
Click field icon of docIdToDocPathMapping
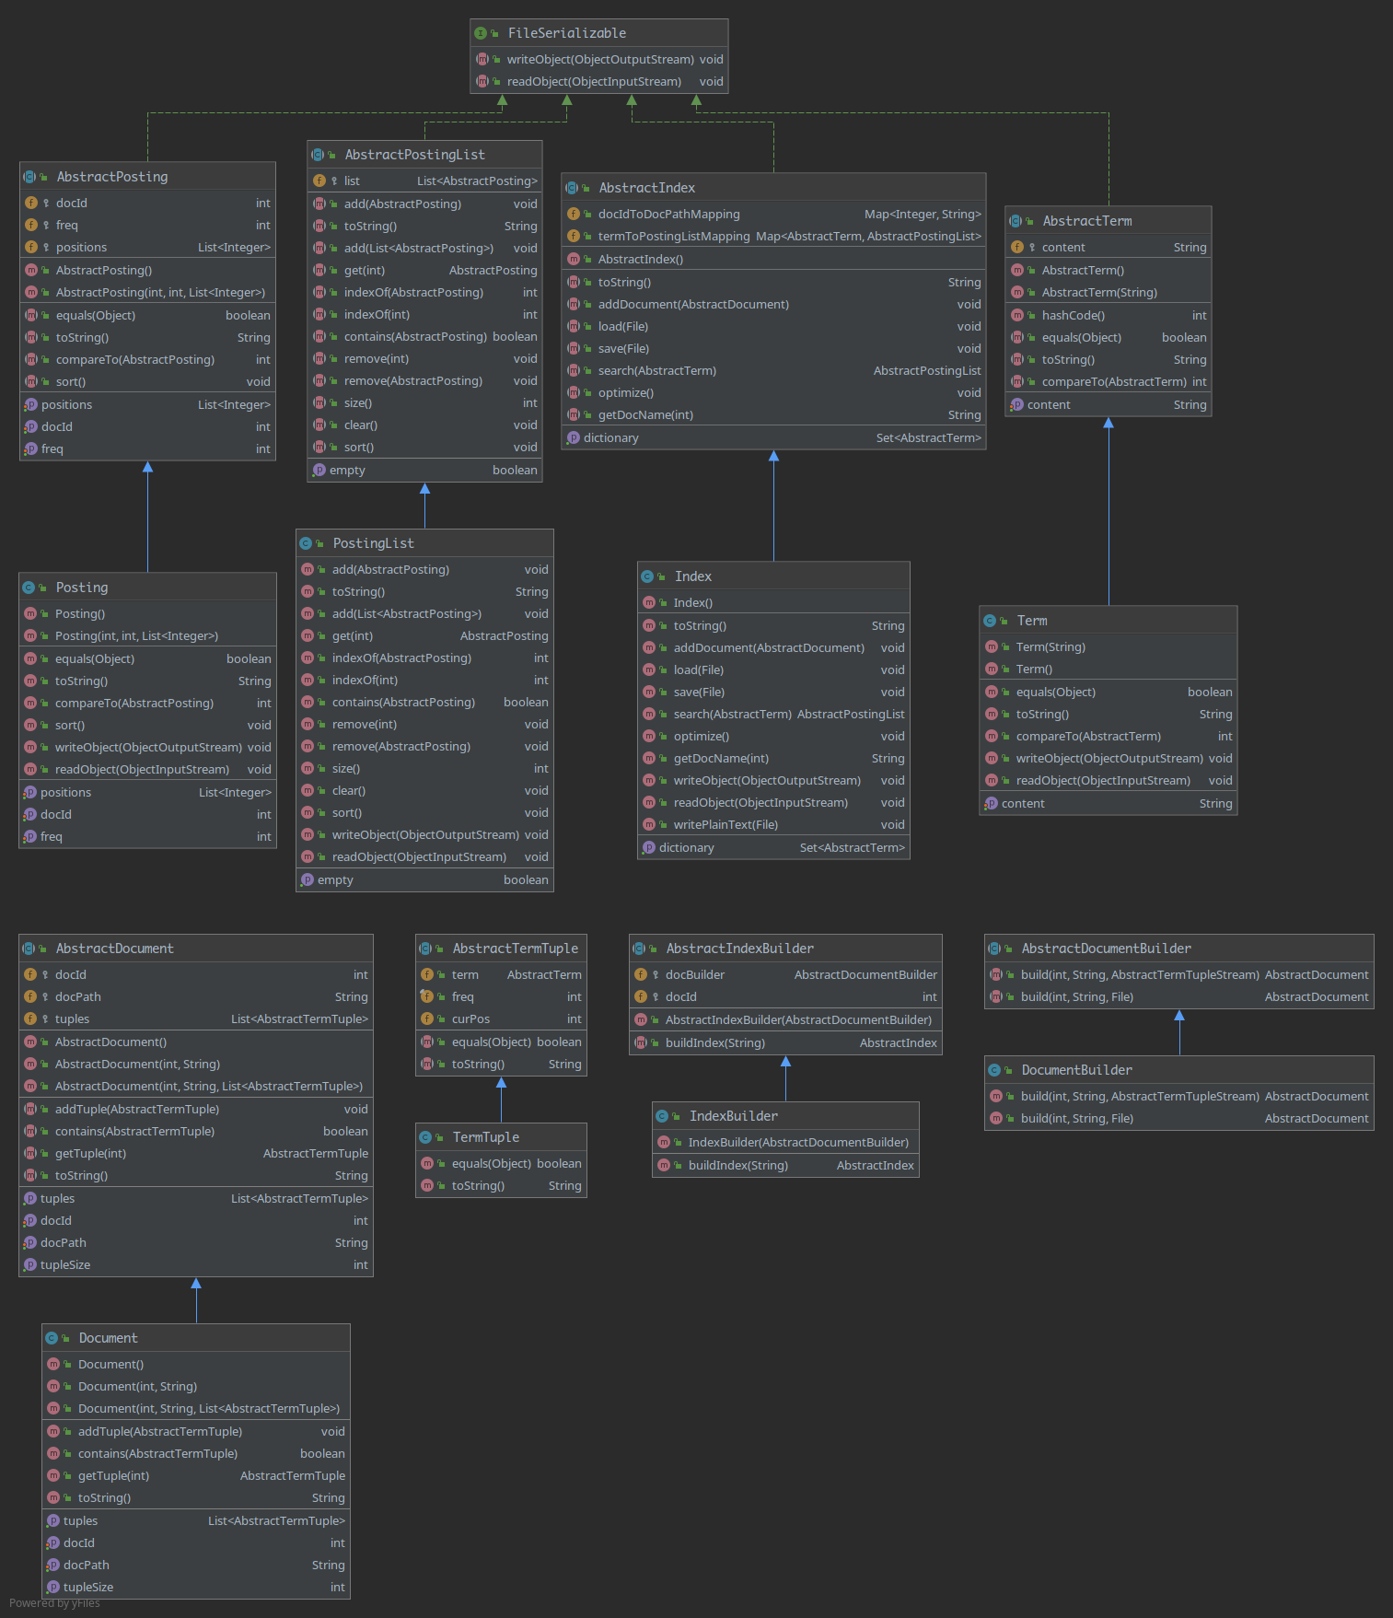click(574, 214)
